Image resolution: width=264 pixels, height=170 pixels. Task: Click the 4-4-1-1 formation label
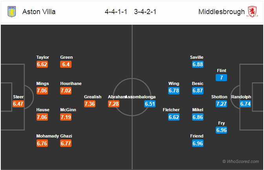[x=116, y=12]
